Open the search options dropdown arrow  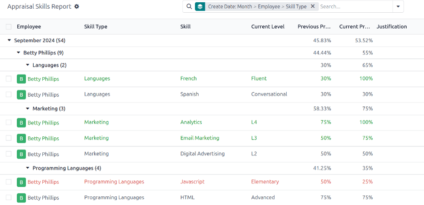point(398,7)
